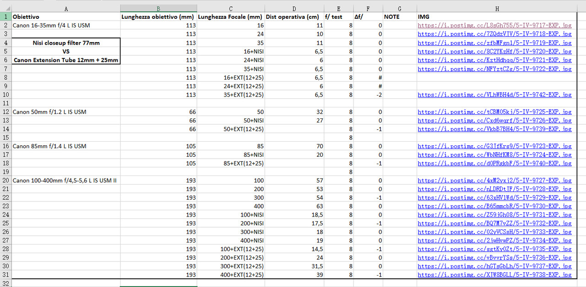Screen dimensions: 586x287
Task: Open the 5-IV-9730-EXP.jpg hyperlink
Action: click(494, 207)
